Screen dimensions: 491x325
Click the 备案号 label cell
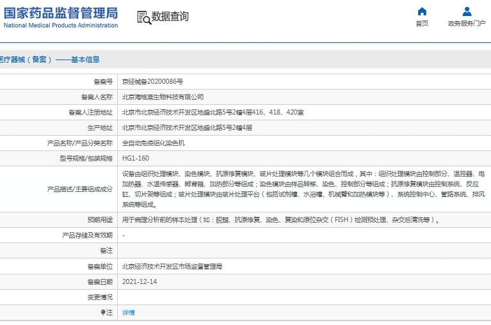103,82
